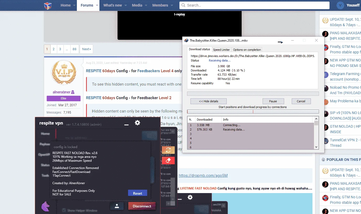Click the blue Reset button
361x214 pixels.
[x=137, y=193]
